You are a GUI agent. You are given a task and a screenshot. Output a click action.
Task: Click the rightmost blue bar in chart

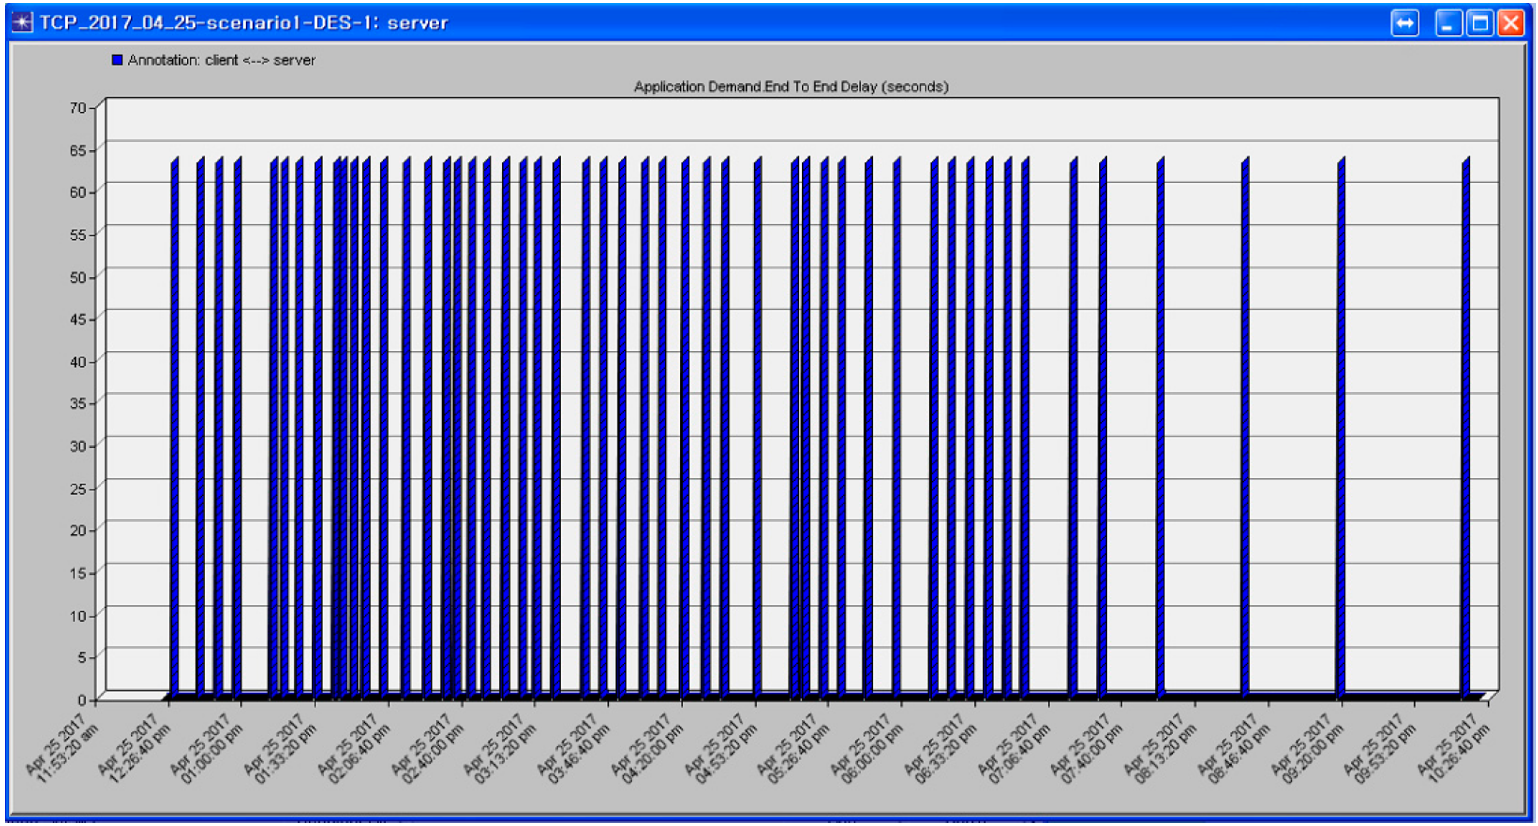pyautogui.click(x=1465, y=417)
